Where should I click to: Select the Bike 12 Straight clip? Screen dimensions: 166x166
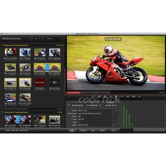[x=25, y=82]
